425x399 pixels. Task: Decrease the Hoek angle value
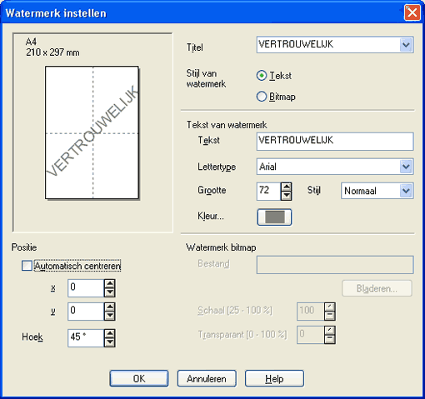coord(110,342)
